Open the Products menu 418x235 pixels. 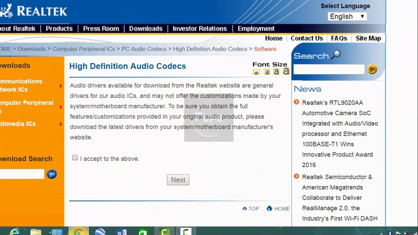tap(59, 29)
